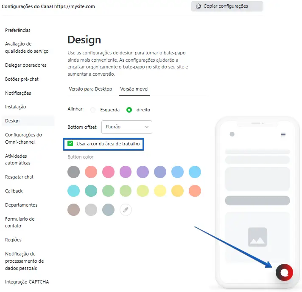The width and height of the screenshot is (302, 292).
Task: Open the Bottom offset Padrão dropdown
Action: coord(127,127)
